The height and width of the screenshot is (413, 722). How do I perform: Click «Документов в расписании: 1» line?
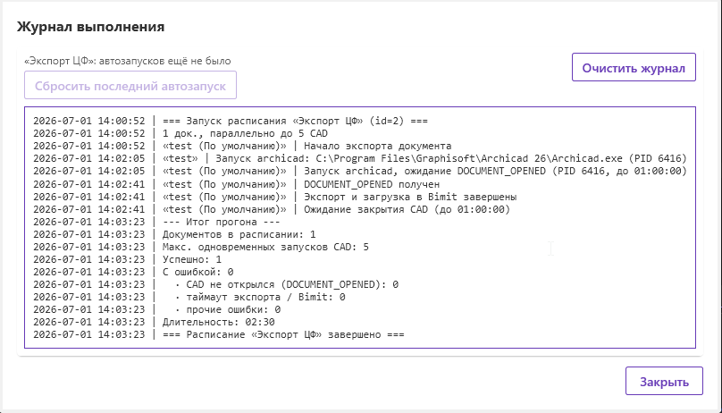(x=174, y=234)
